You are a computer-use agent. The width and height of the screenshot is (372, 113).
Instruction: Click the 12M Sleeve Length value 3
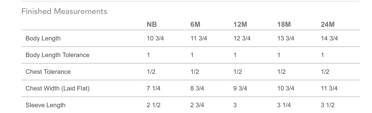(235, 105)
